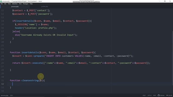The height and width of the screenshot is (97, 173).
Task: Click the "$conn->prepare" call on line 24
Action: coord(34,56)
